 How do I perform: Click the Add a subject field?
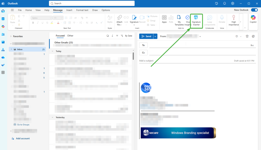click(178, 61)
